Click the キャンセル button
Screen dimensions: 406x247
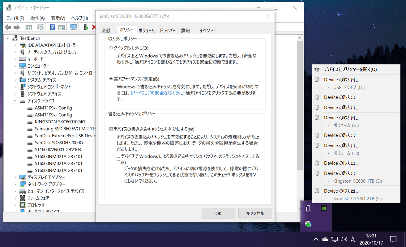click(x=255, y=213)
